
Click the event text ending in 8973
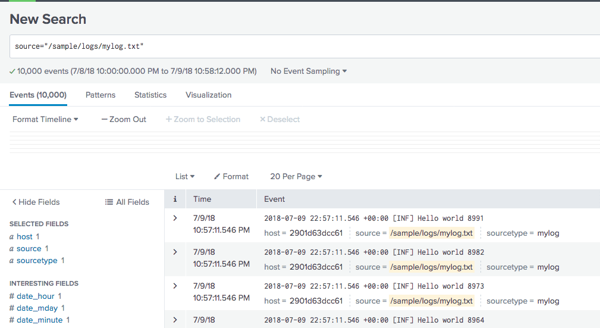pos(374,286)
